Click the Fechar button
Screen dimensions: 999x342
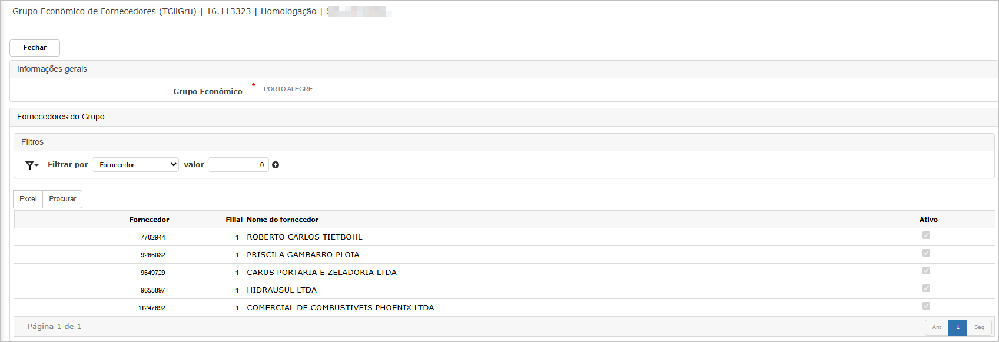(35, 48)
